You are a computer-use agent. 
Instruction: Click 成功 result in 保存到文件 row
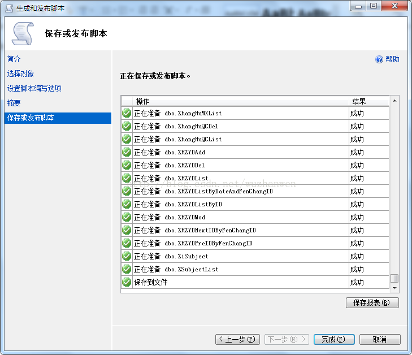tap(357, 282)
